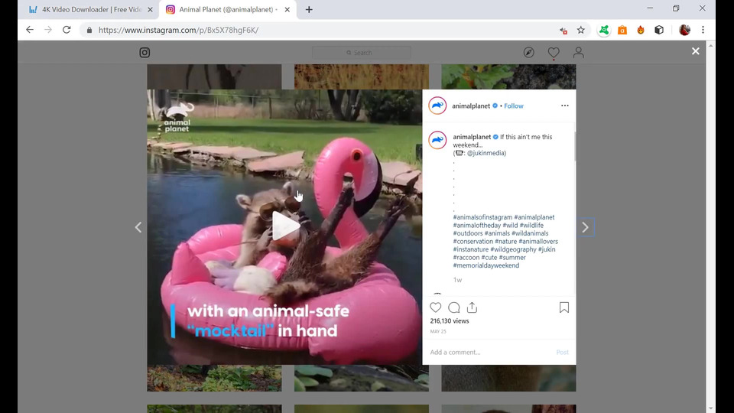Open the #memorialdayweekend hashtag
The image size is (734, 413).
coord(486,265)
